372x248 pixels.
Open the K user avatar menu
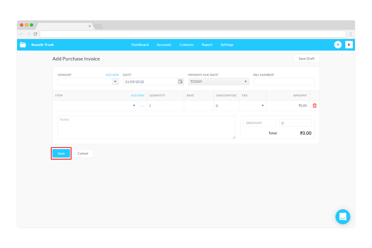pyautogui.click(x=349, y=45)
